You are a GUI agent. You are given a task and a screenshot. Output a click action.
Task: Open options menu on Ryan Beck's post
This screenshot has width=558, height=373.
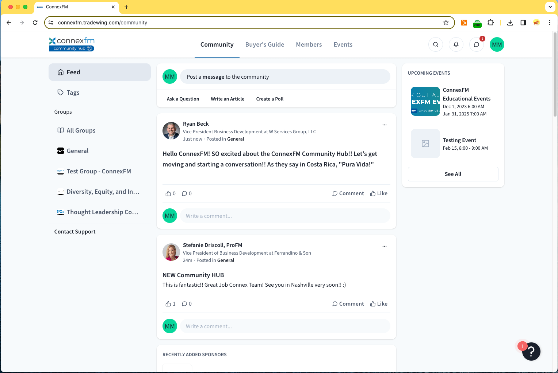pyautogui.click(x=384, y=125)
